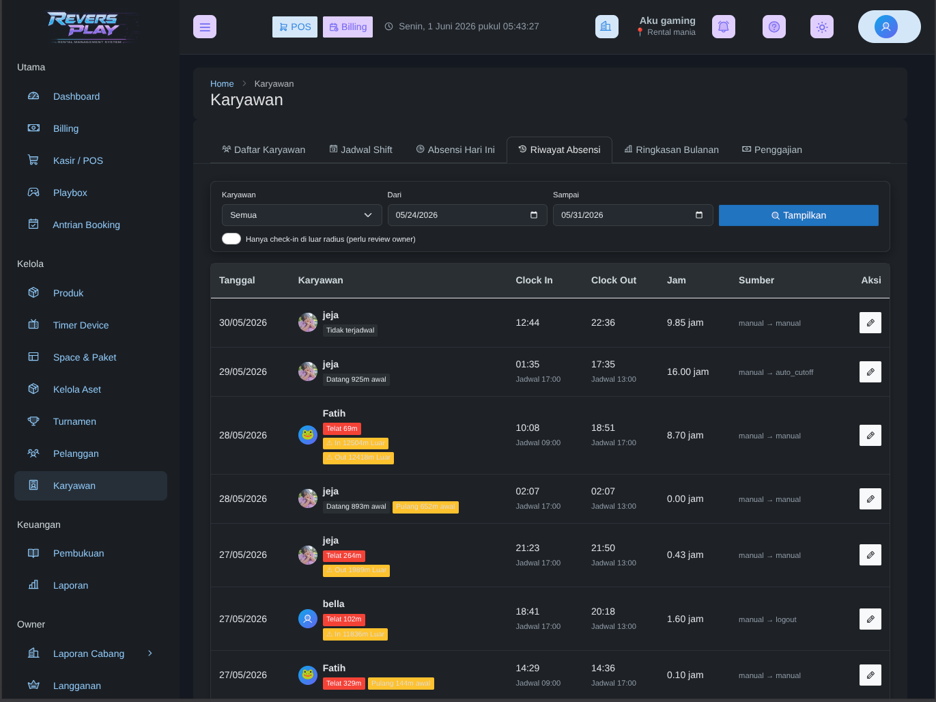Go to the Home breadcrumb link
Viewport: 936px width, 702px height.
coord(222,83)
